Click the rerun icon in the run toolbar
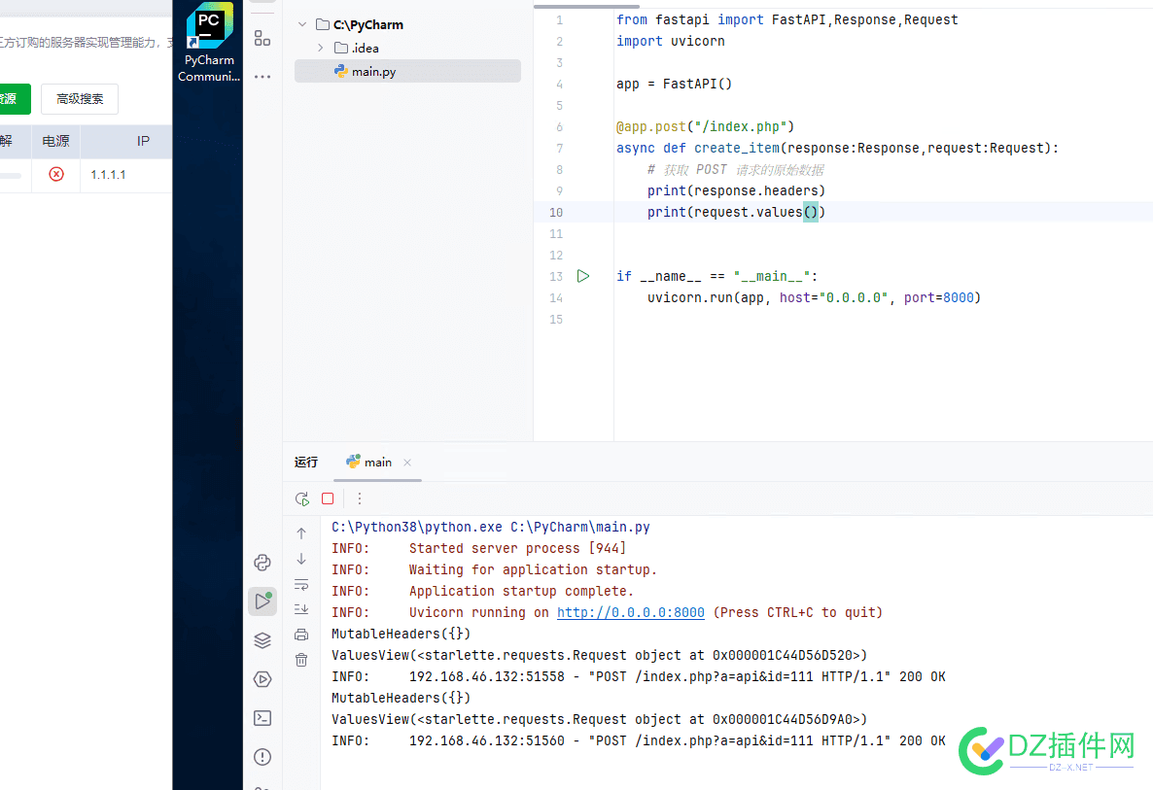Image resolution: width=1153 pixels, height=790 pixels. coord(301,498)
